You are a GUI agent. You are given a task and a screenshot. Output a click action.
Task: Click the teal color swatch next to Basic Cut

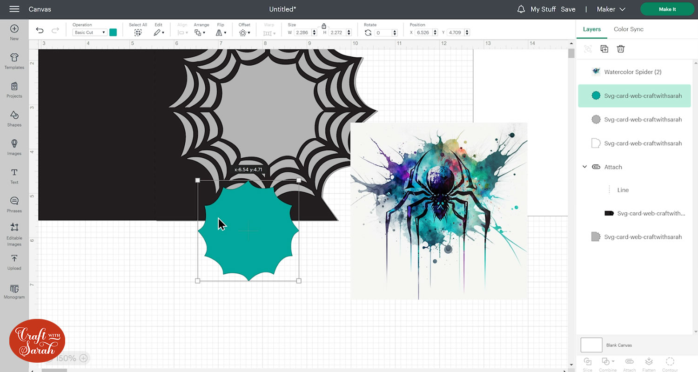pyautogui.click(x=113, y=32)
